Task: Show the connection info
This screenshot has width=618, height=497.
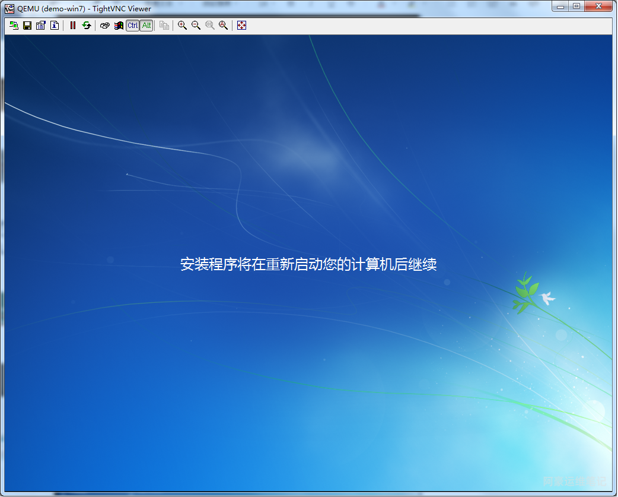Action: 55,26
